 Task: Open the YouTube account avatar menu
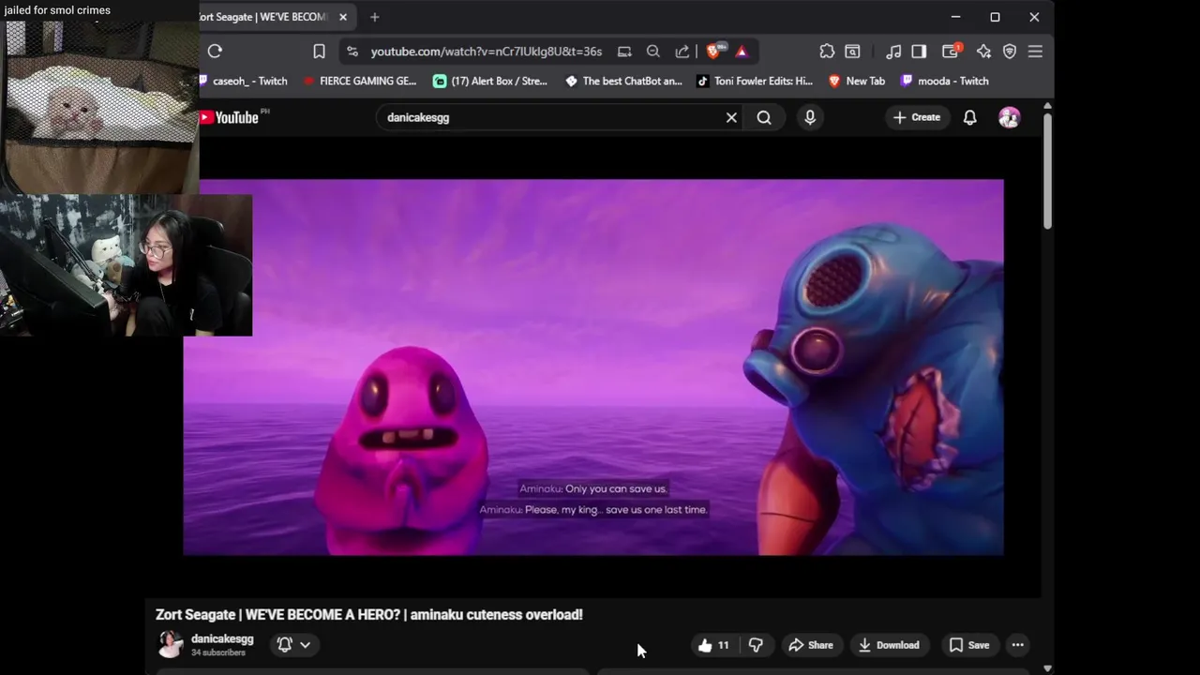1010,117
